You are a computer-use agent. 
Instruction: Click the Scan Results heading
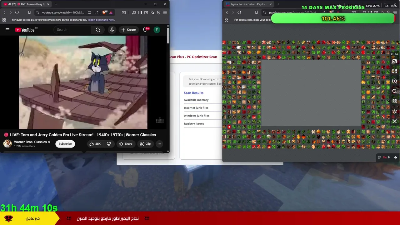click(193, 93)
